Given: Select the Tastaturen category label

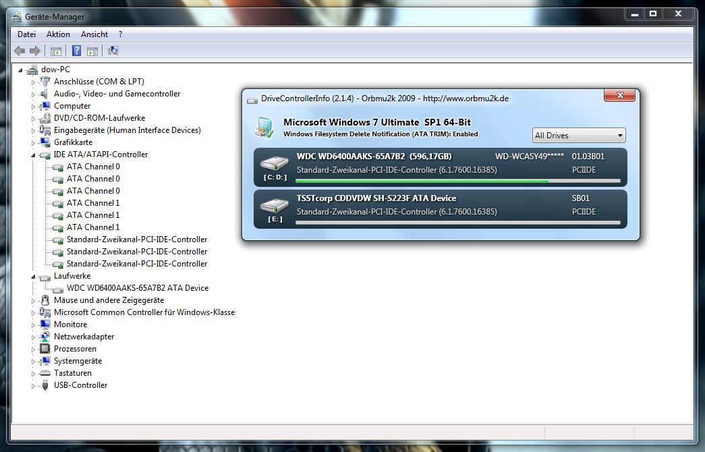Looking at the screenshot, I should 72,373.
